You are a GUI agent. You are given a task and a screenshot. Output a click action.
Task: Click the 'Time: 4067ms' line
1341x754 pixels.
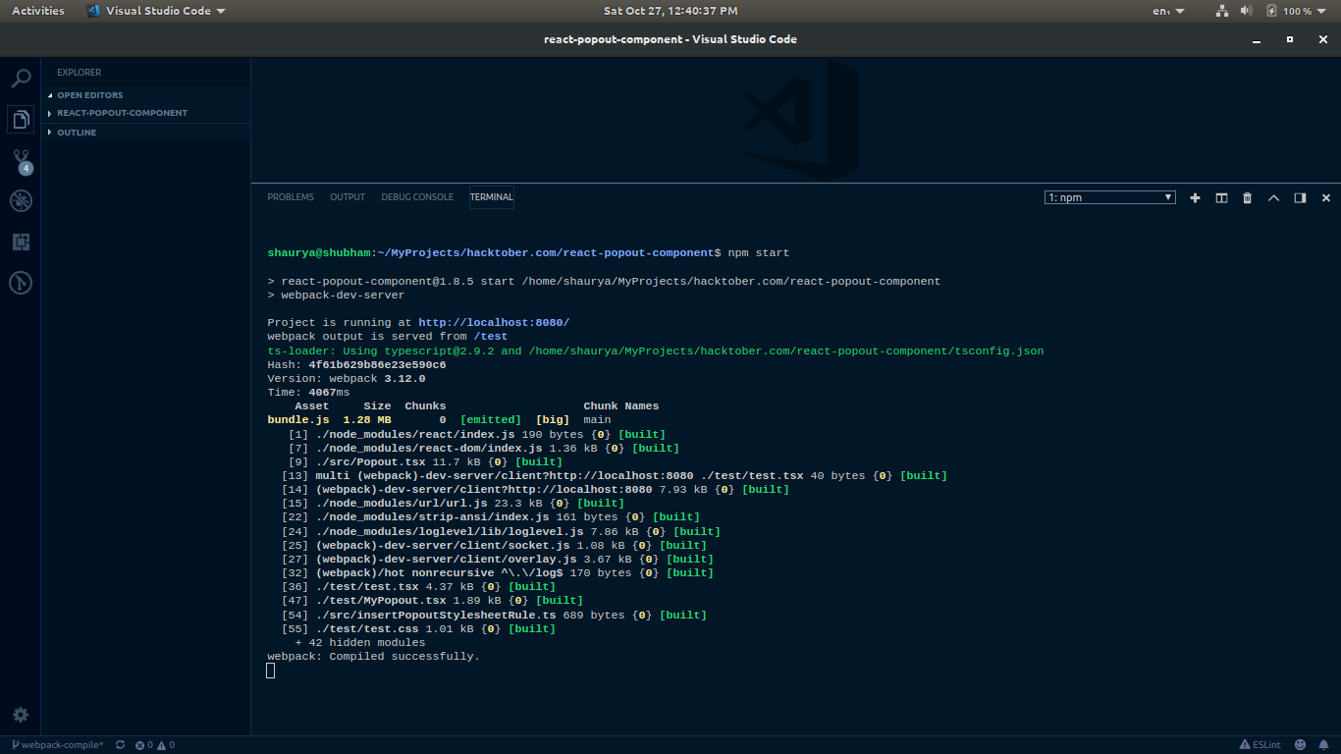point(308,392)
